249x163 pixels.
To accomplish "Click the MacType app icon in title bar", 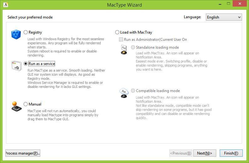I will click(x=6, y=5).
